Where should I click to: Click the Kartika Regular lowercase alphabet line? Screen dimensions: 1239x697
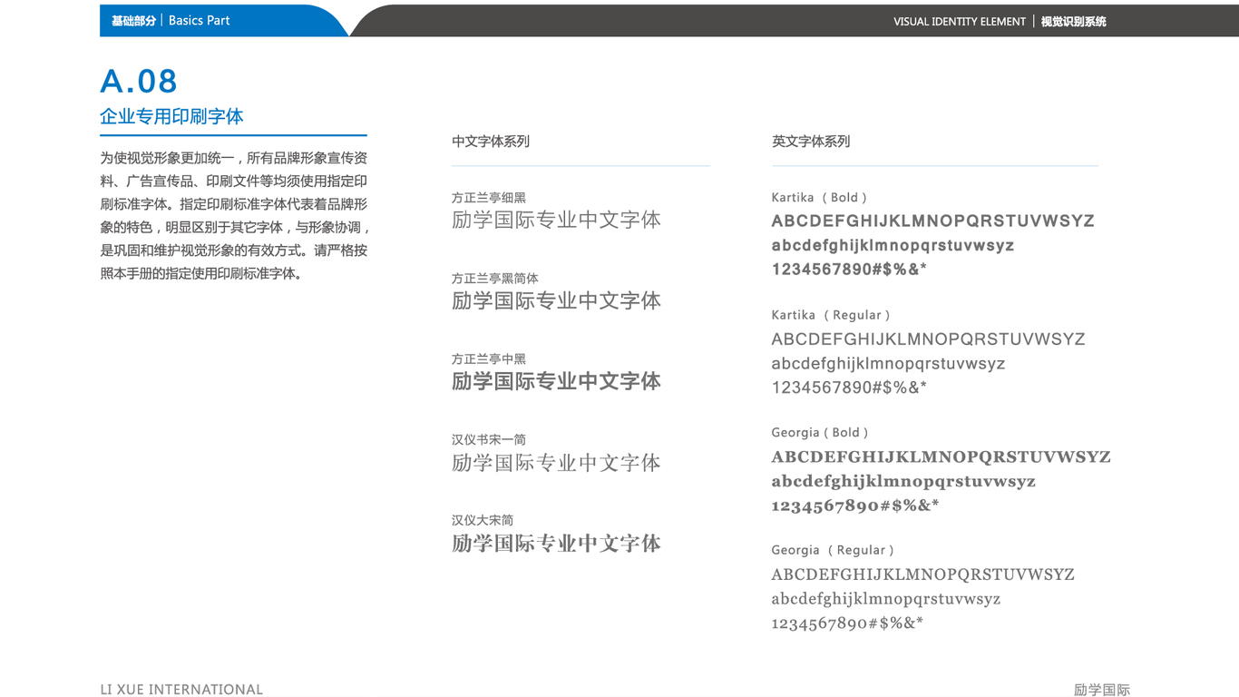point(889,364)
